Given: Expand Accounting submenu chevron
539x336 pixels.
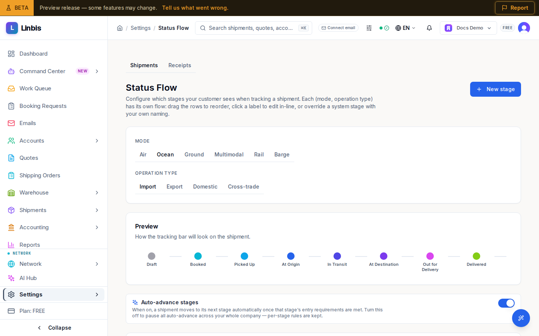Looking at the screenshot, I should (x=97, y=227).
